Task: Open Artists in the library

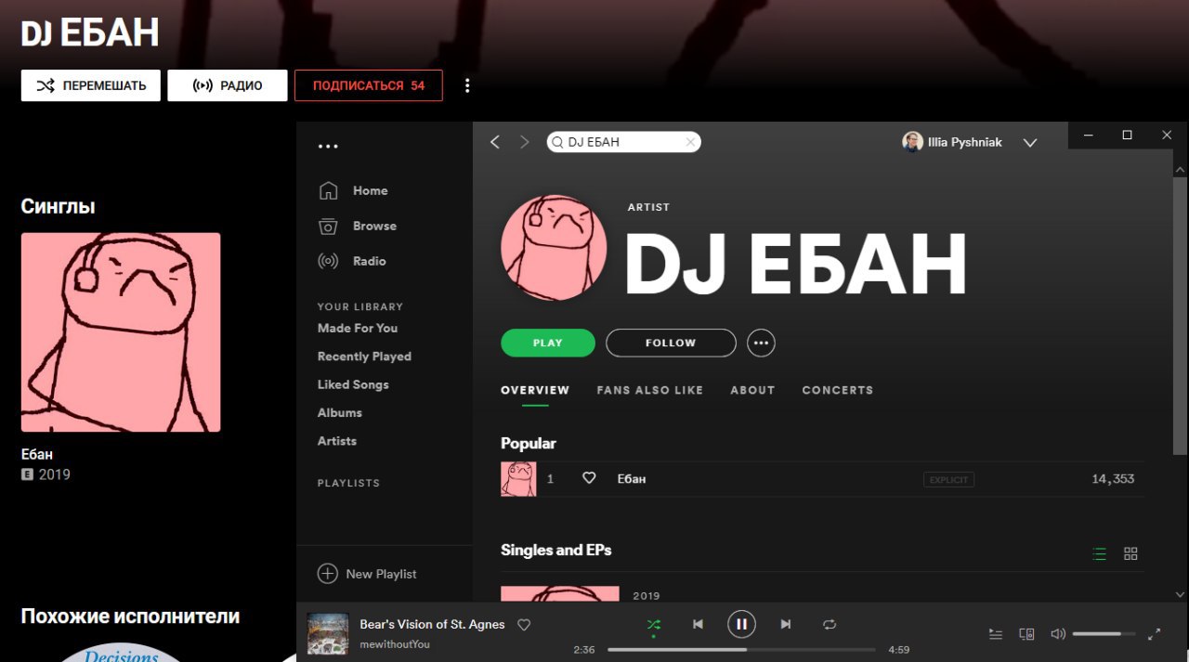Action: 337,441
